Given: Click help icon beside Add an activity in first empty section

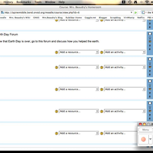Looking at the screenshot, I should pyautogui.click(x=102, y=67).
